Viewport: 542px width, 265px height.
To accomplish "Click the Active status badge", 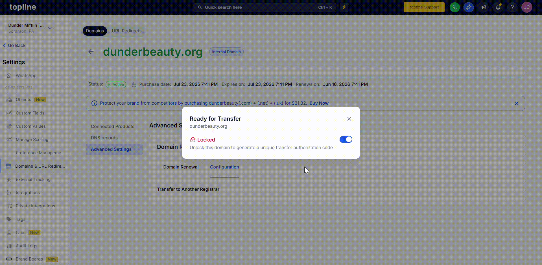I will [116, 84].
